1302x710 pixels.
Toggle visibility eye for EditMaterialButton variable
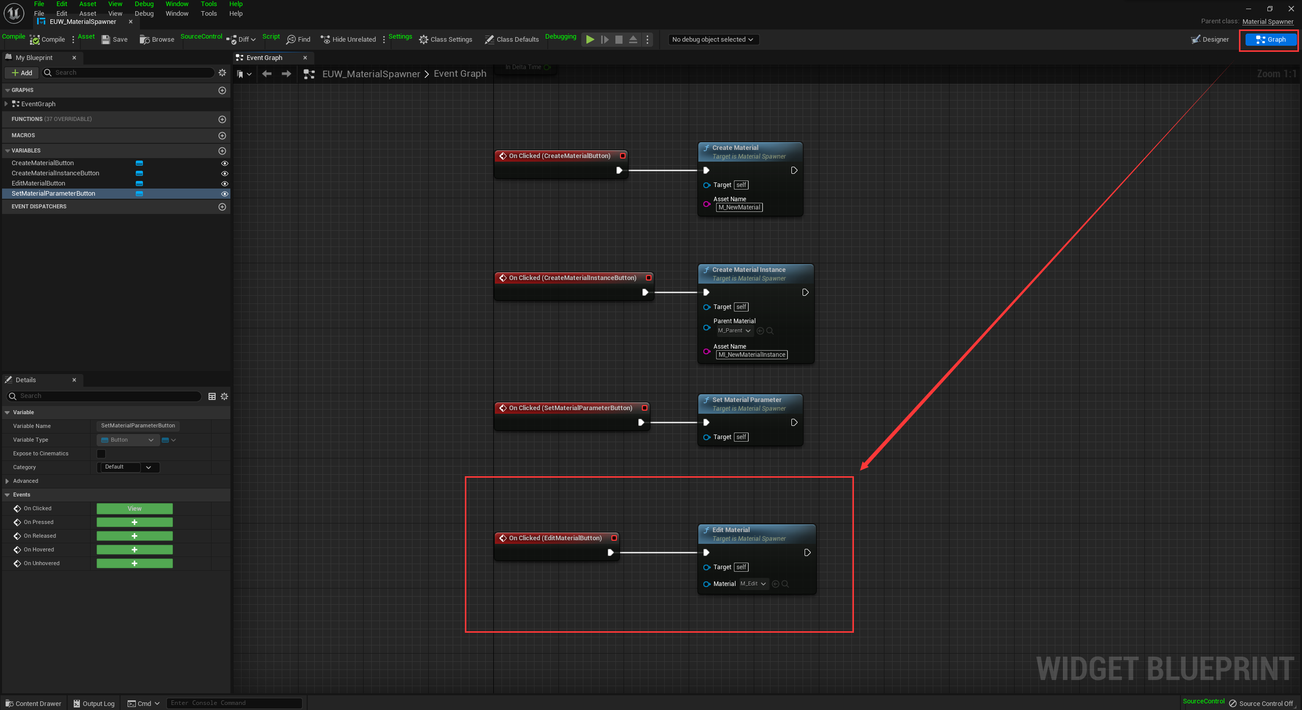tap(224, 184)
